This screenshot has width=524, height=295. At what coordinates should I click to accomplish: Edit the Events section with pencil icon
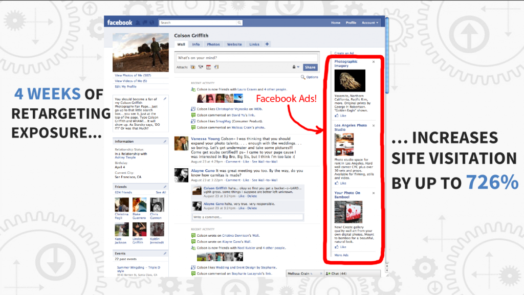coord(165,254)
